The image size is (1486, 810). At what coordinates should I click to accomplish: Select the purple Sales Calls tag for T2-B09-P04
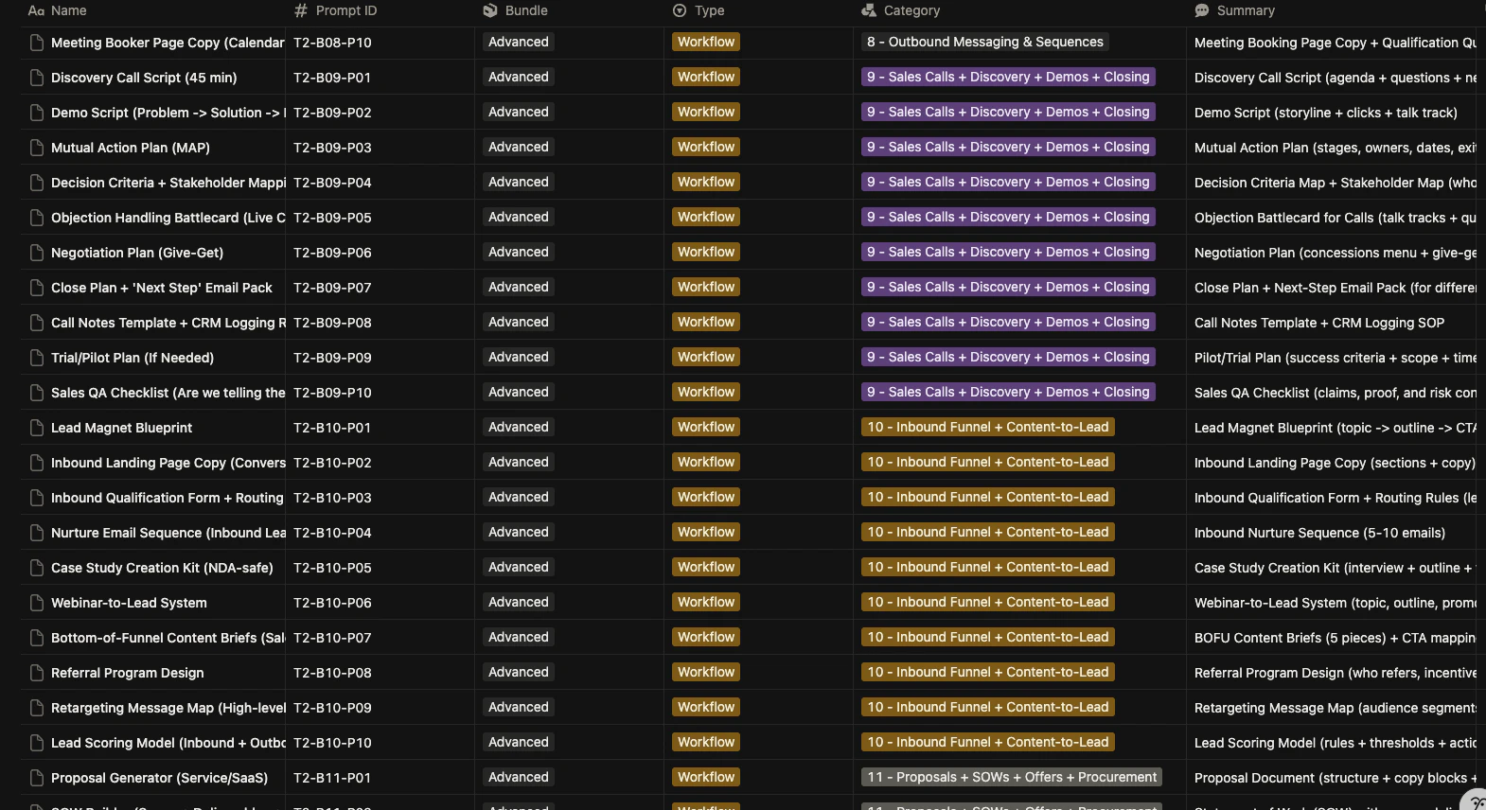click(x=1008, y=182)
